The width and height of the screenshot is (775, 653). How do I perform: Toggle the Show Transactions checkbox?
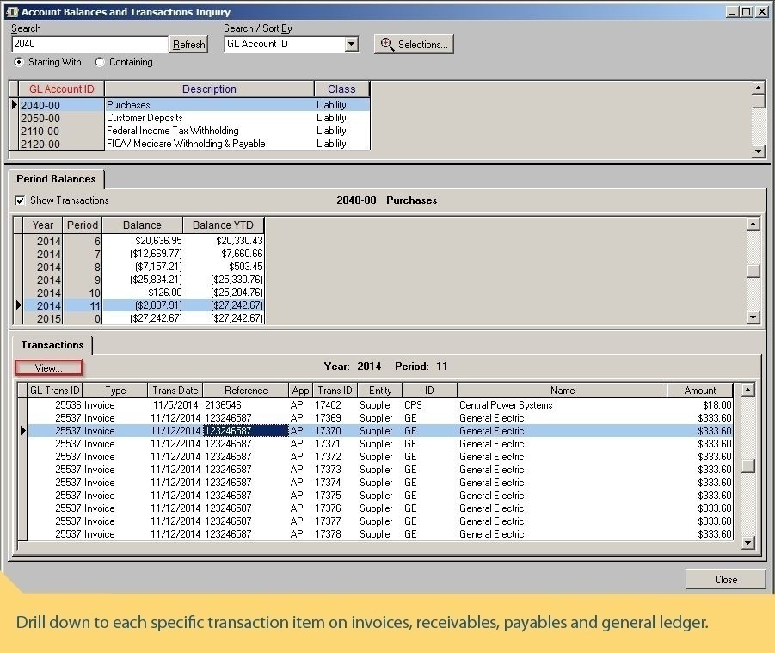point(21,200)
